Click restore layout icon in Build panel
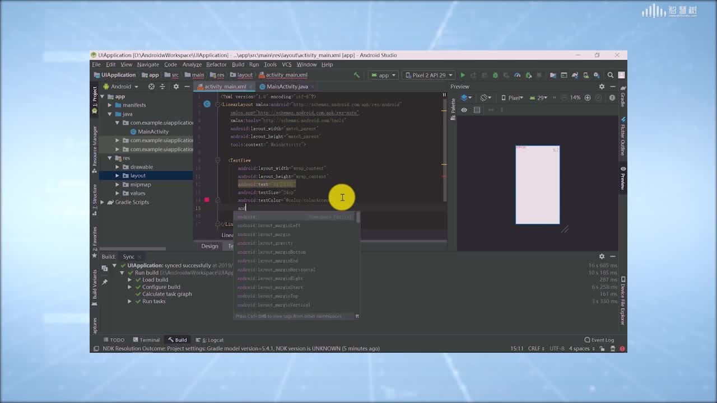 (x=104, y=269)
